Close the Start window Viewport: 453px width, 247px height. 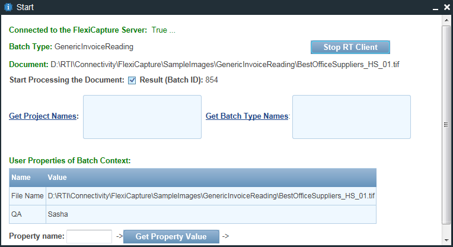coord(444,8)
